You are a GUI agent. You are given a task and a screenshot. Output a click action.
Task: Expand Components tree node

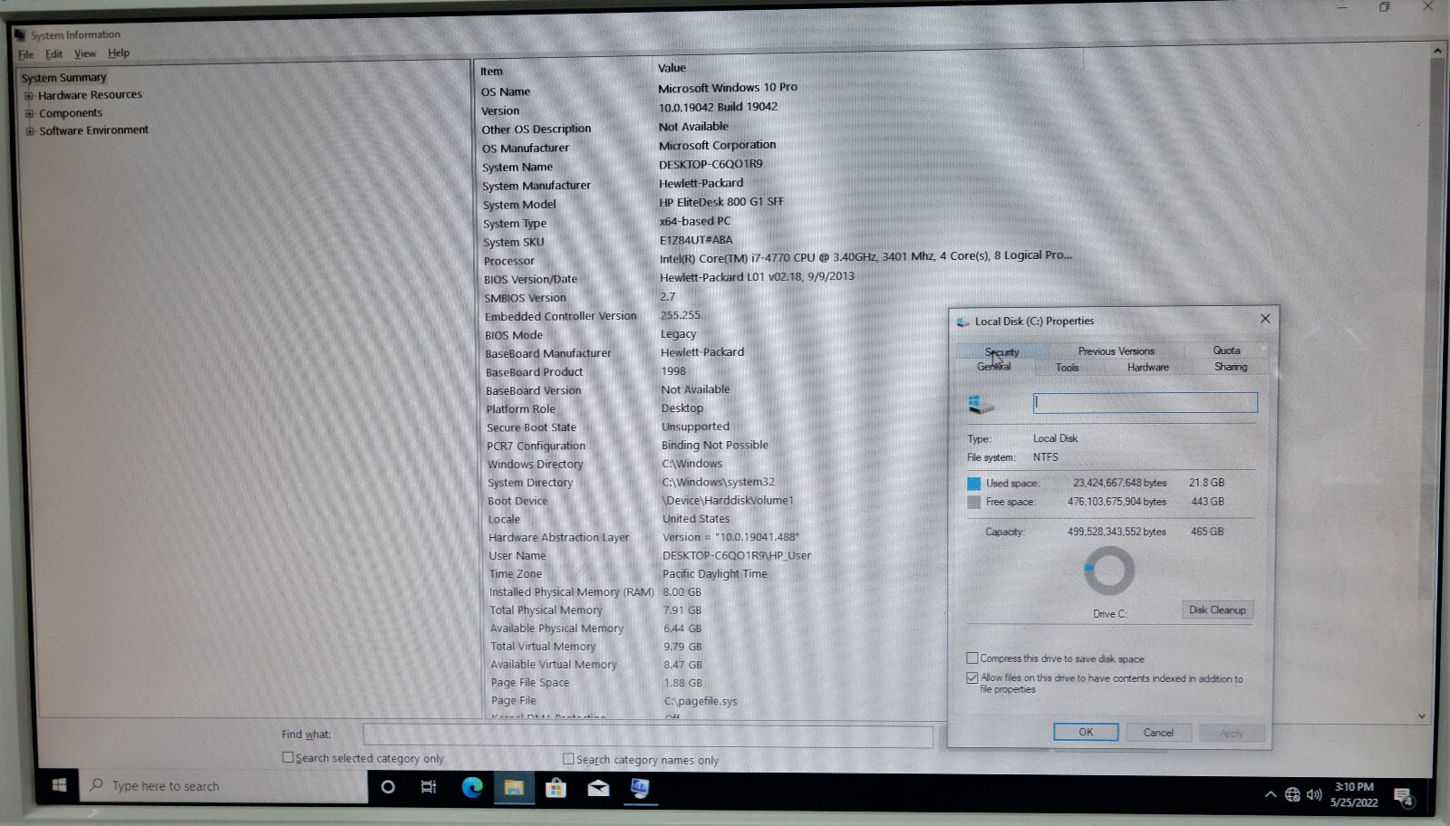click(x=30, y=113)
